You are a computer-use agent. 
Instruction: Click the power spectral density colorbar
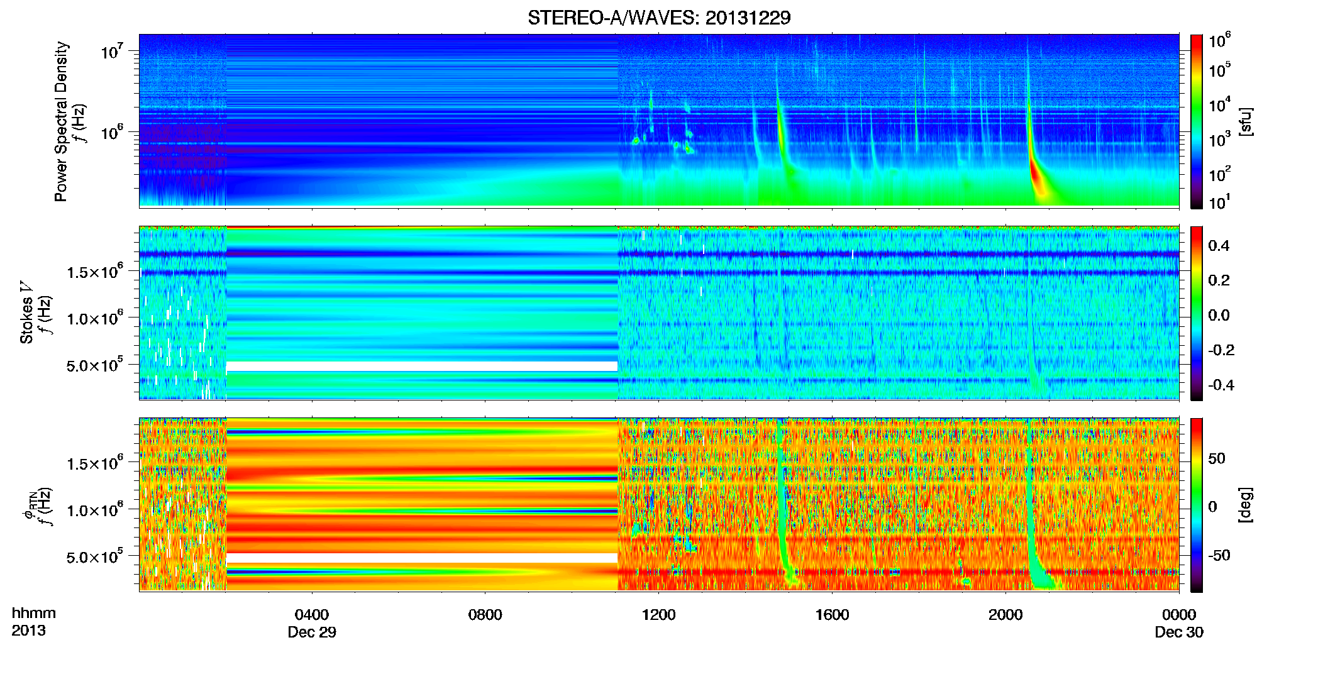(1197, 121)
